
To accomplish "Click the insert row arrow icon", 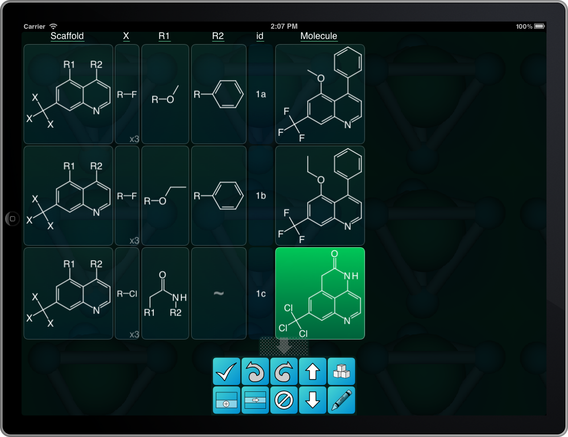I will pyautogui.click(x=255, y=400).
